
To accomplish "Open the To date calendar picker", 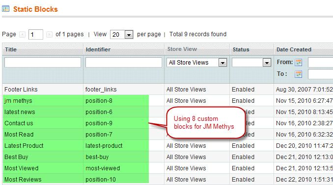I will [299, 74].
